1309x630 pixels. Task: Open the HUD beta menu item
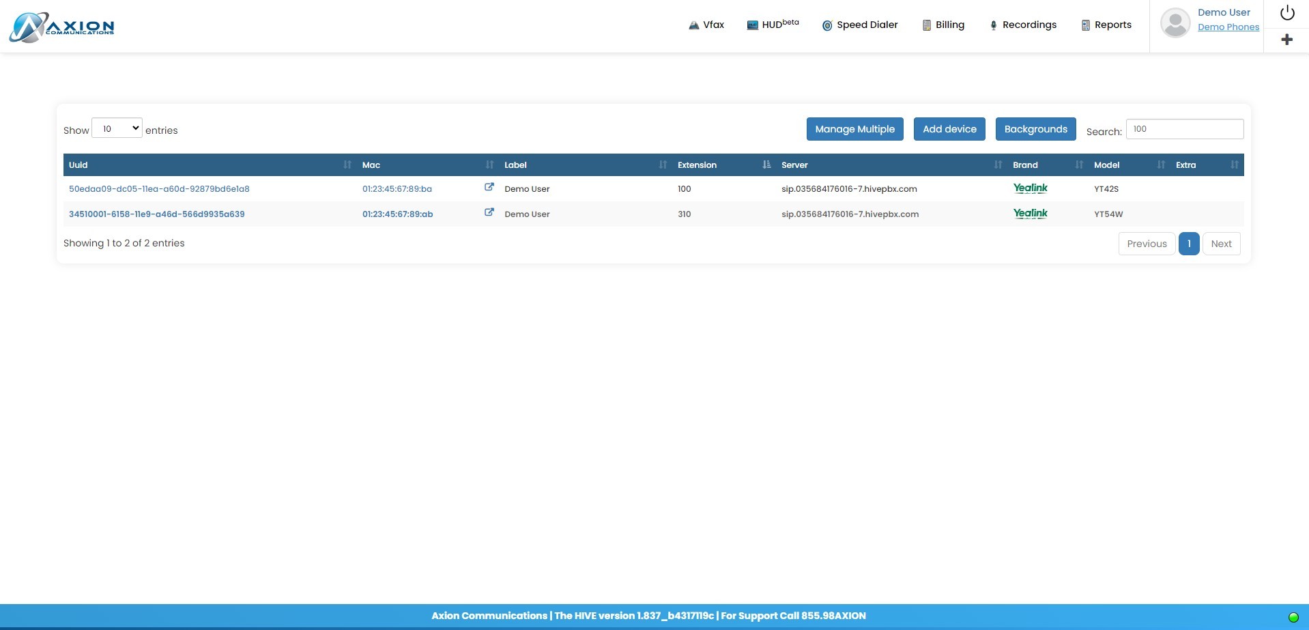point(773,25)
